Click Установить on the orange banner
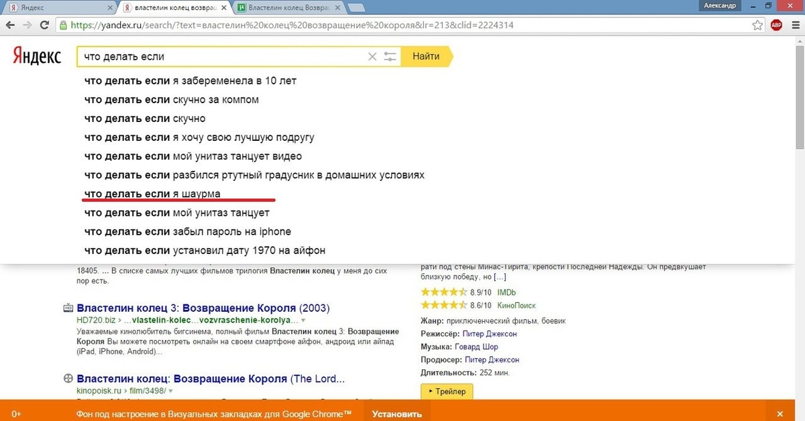805x421 pixels. [397, 414]
